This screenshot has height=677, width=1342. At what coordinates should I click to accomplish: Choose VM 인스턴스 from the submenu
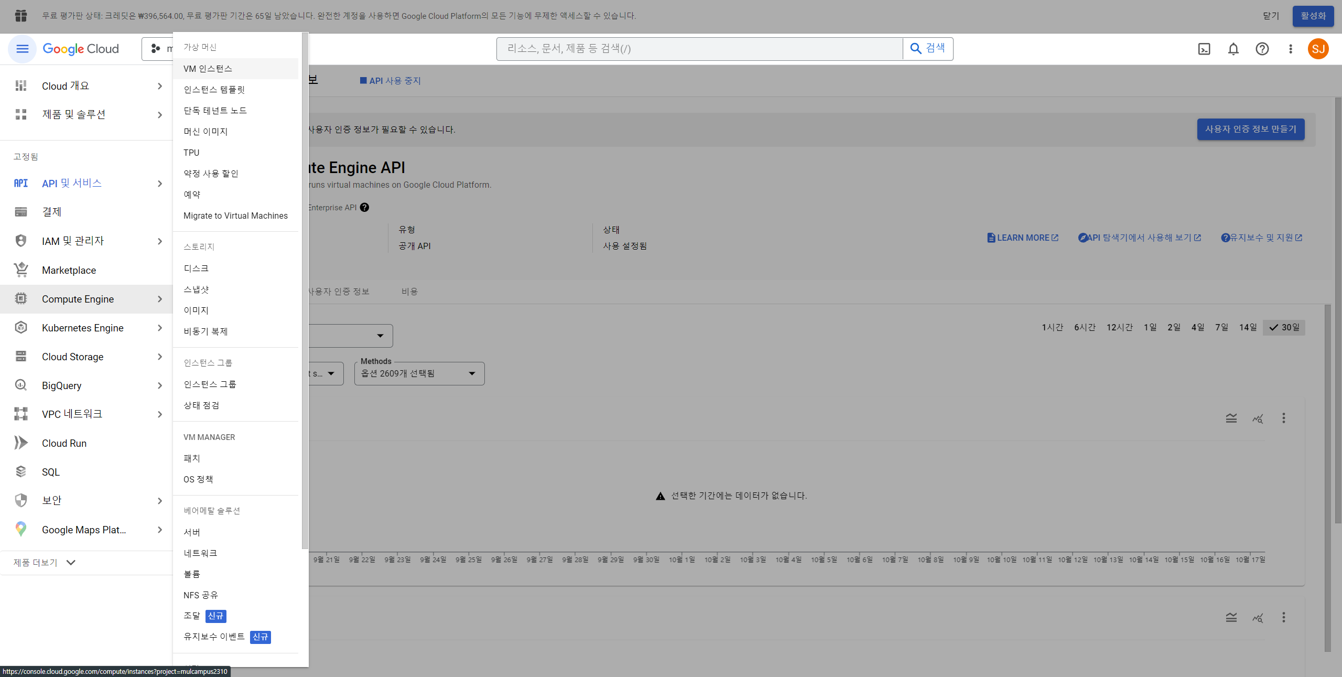[x=208, y=69]
